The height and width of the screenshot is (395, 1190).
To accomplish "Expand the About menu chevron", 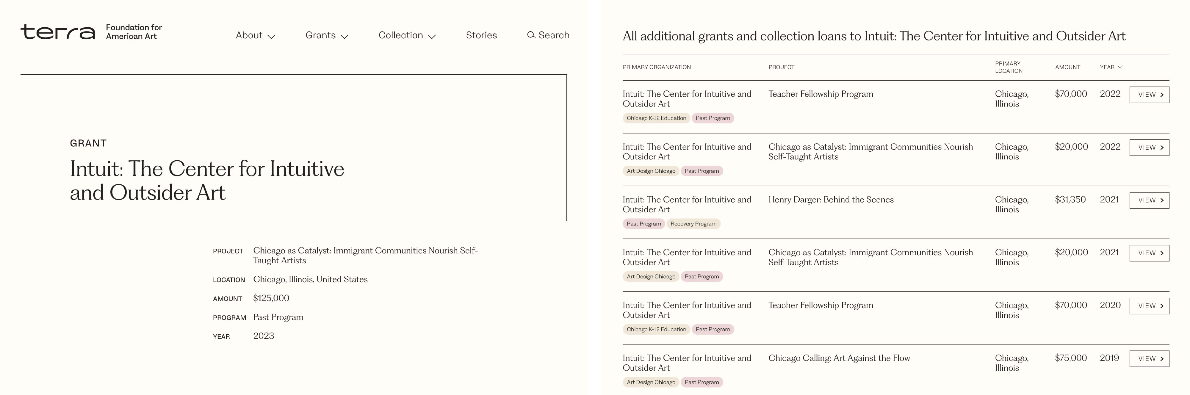I will (x=272, y=37).
